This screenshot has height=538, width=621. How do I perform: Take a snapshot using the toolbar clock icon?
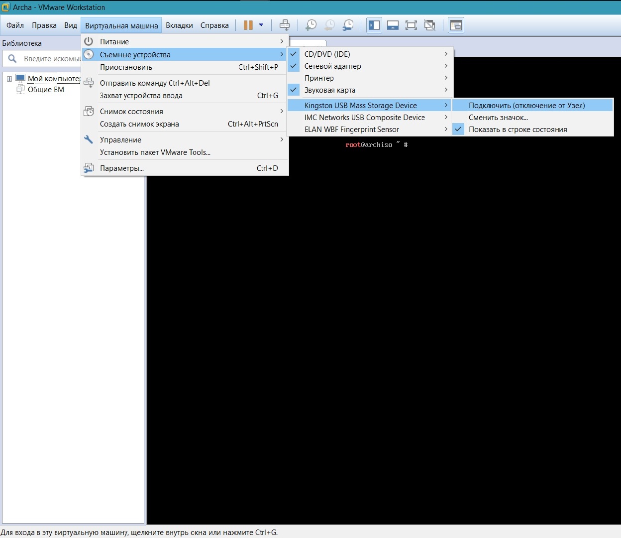pyautogui.click(x=311, y=25)
